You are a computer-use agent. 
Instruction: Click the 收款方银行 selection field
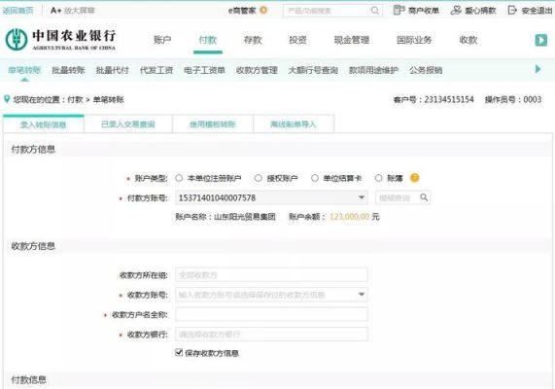point(271,335)
